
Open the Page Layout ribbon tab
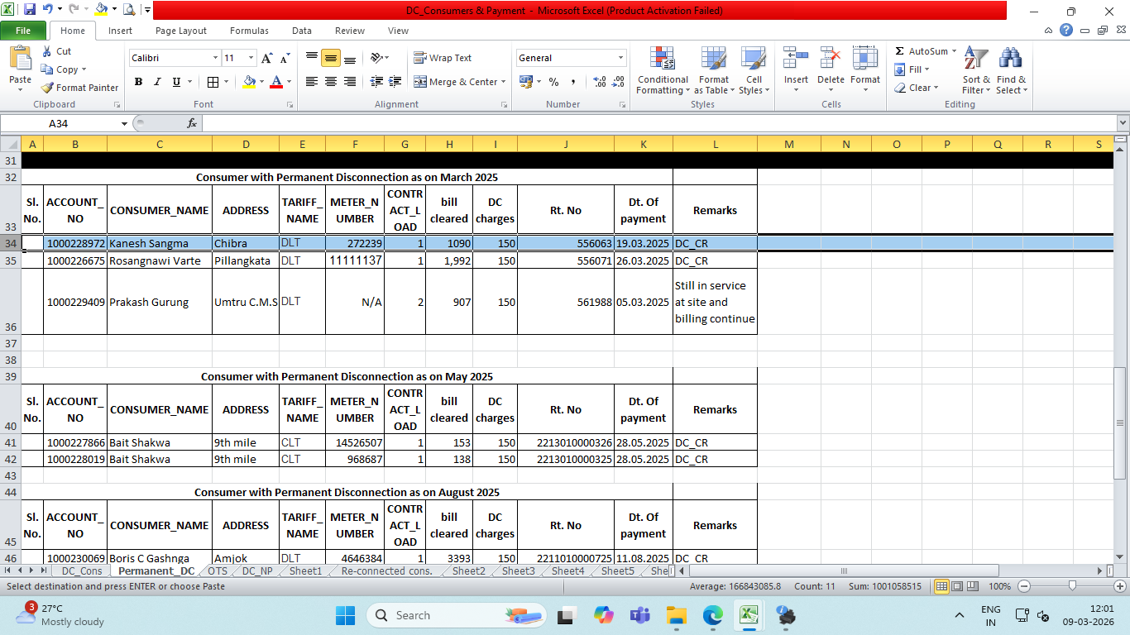[181, 31]
